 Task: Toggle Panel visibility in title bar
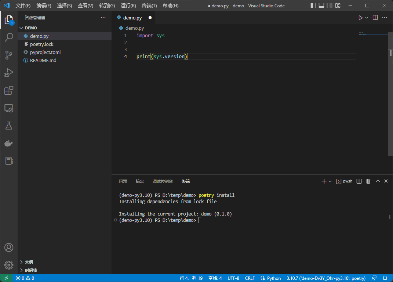click(321, 6)
